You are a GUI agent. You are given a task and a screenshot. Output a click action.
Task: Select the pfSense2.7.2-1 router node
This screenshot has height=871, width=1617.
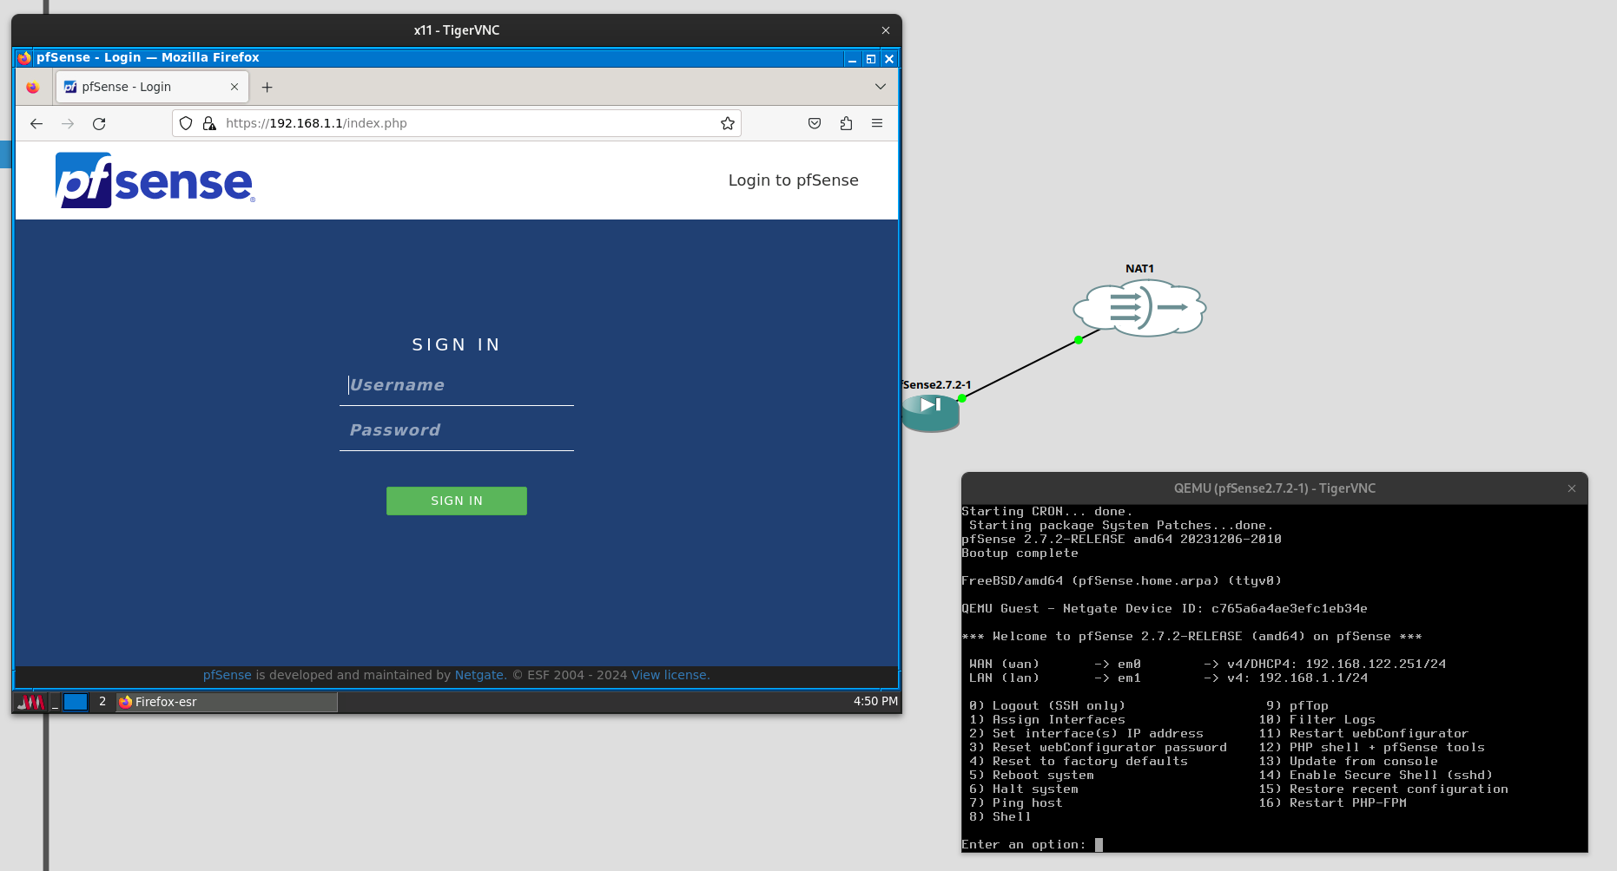[x=930, y=412]
